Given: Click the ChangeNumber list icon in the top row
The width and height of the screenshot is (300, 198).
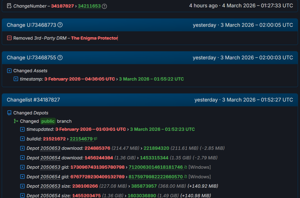Looking at the screenshot, I should tap(9, 6).
